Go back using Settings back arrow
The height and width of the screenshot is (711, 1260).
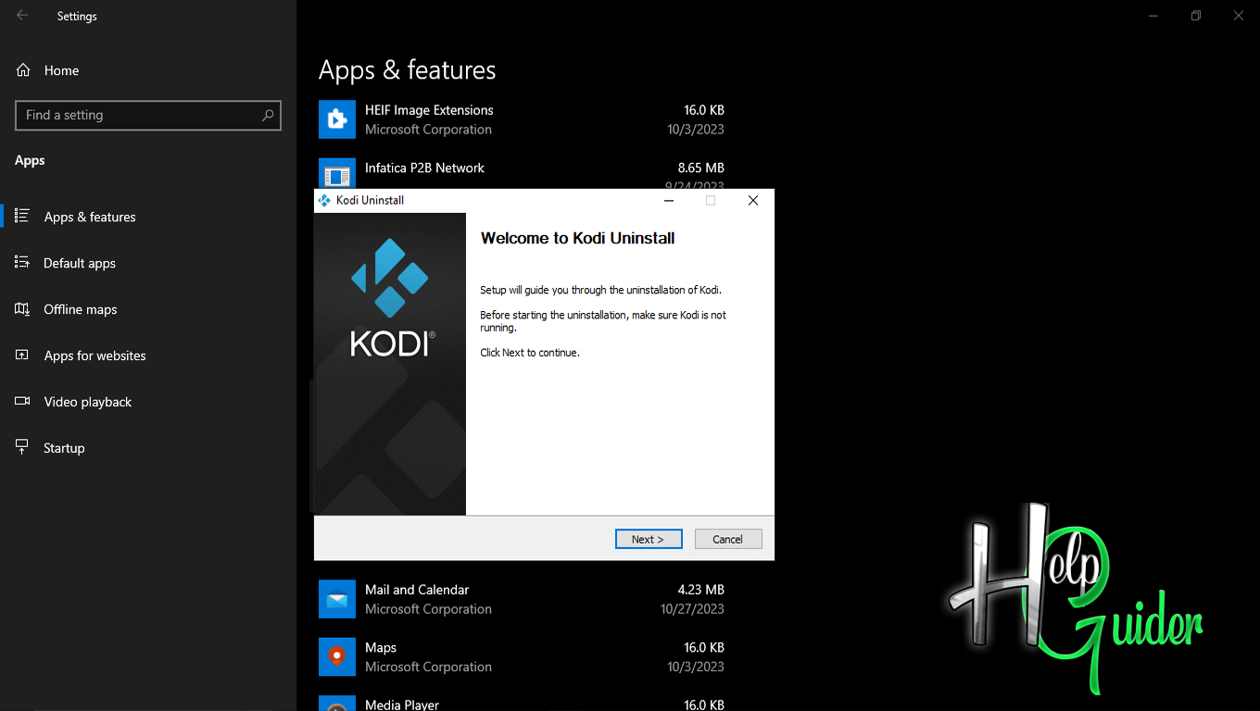22,16
